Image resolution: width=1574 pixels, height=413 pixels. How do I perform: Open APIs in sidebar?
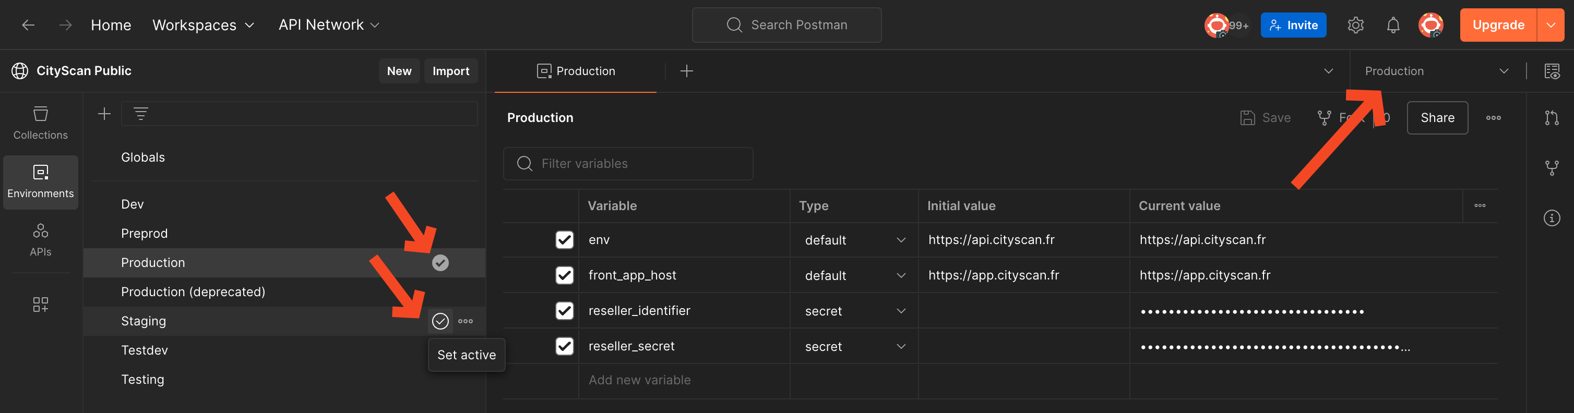point(40,240)
